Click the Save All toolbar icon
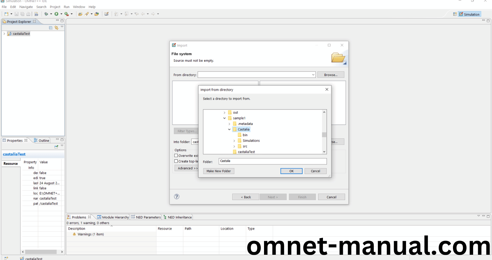The image size is (492, 260). click(x=22, y=14)
